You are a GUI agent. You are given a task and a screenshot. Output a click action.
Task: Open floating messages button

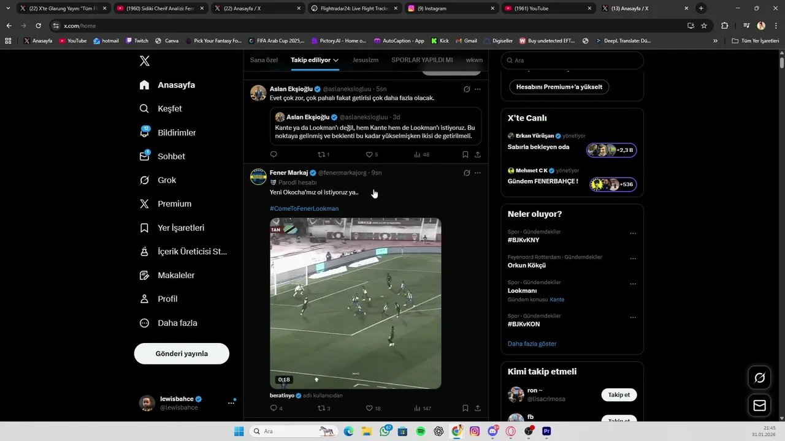[x=760, y=405]
